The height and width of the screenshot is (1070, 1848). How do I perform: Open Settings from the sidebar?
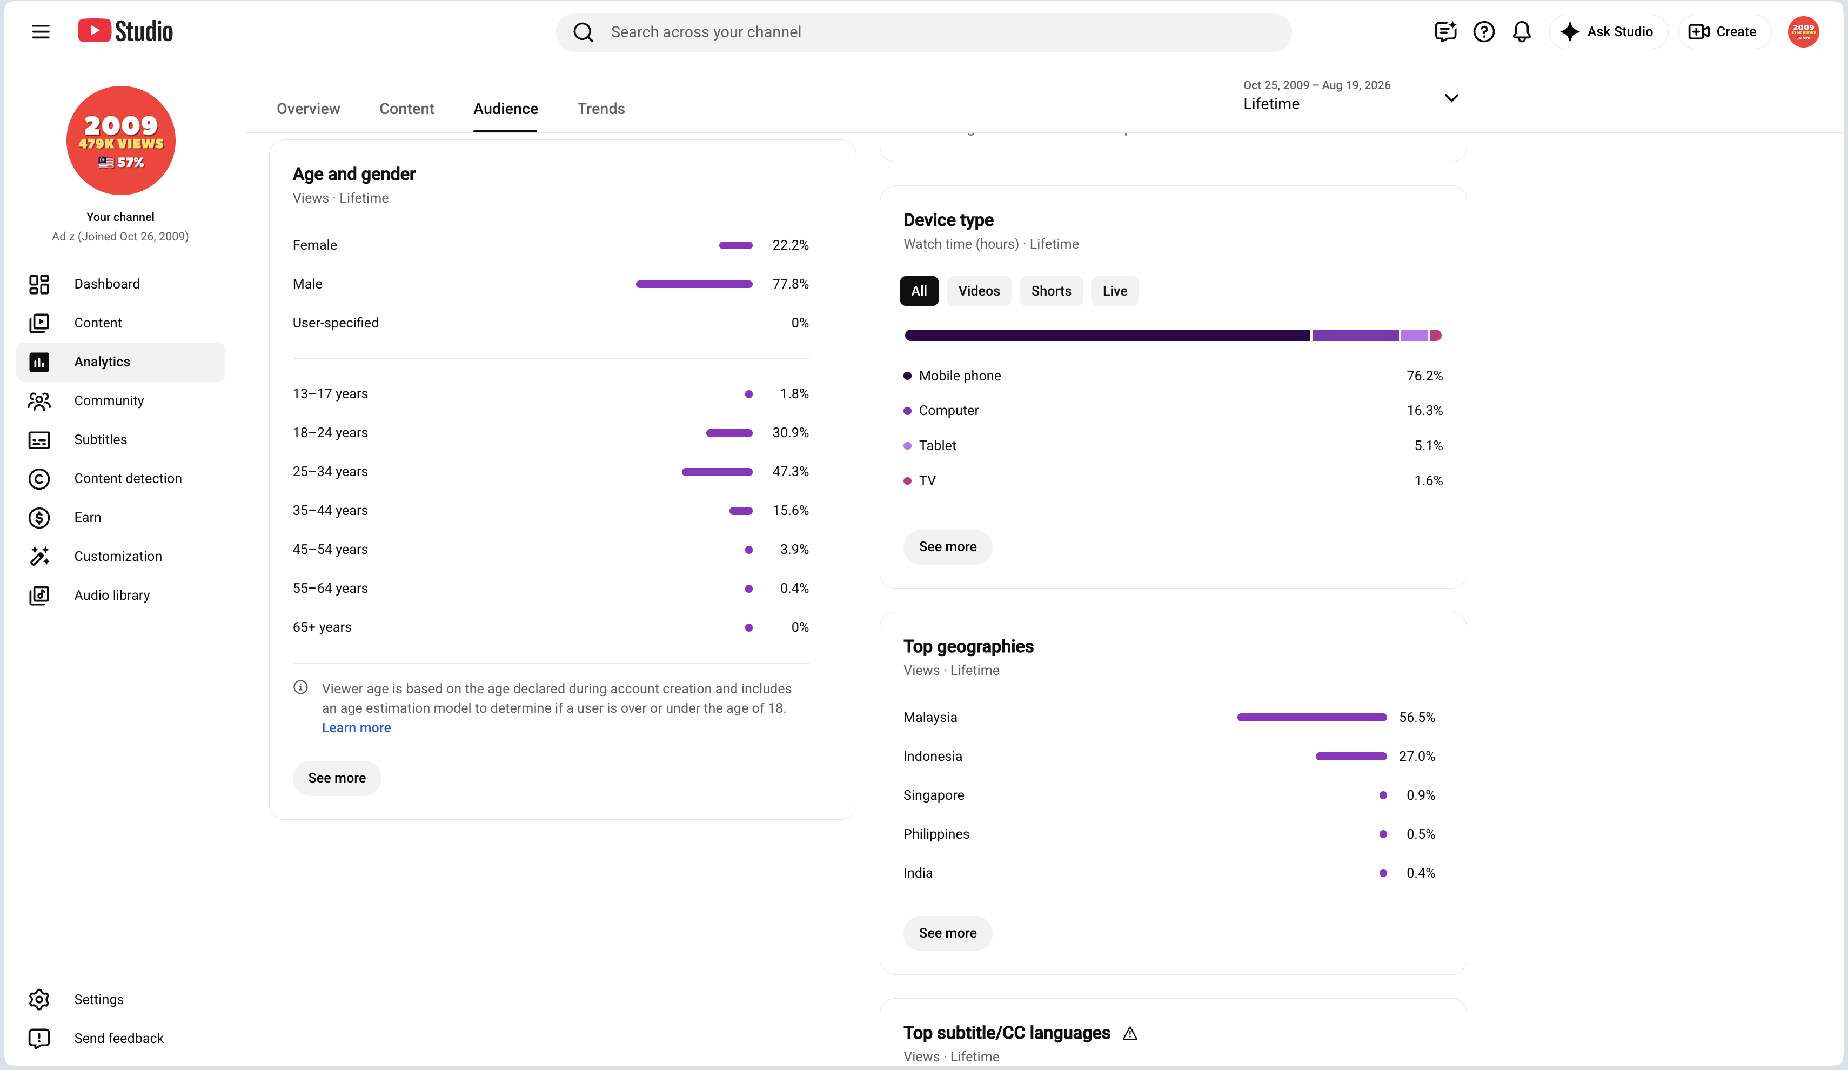(x=121, y=1000)
